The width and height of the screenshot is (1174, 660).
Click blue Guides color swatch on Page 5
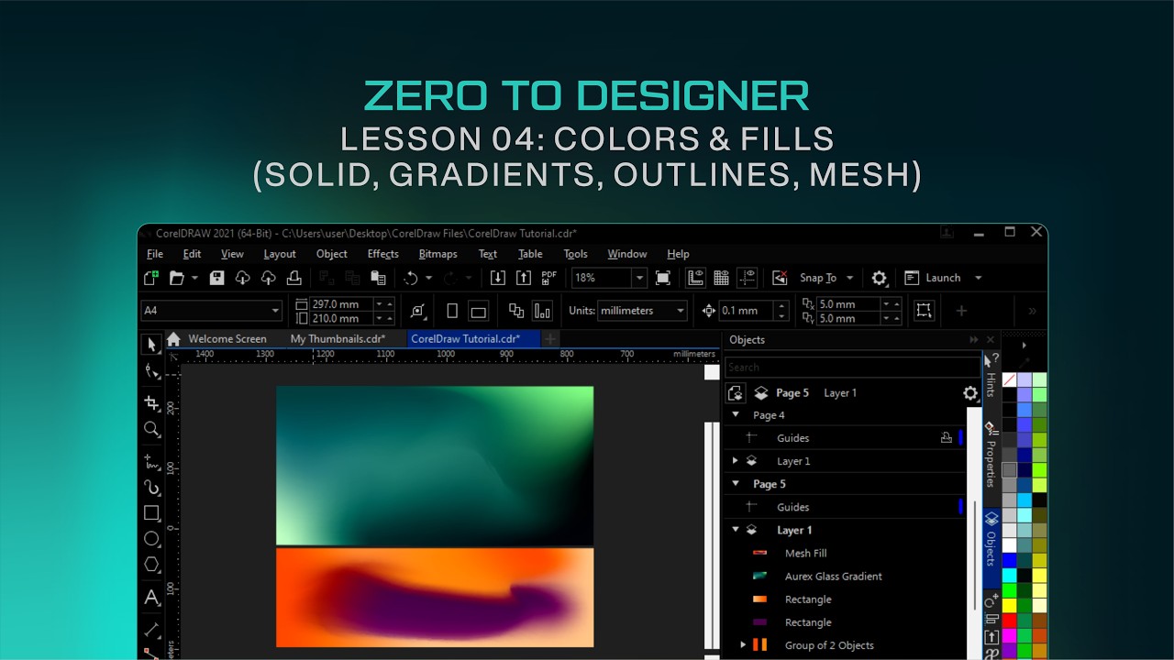960,507
